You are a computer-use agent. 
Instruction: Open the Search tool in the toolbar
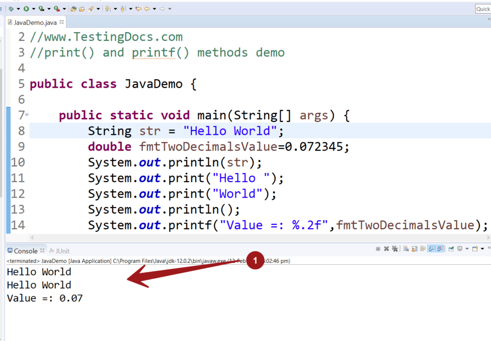pos(91,8)
